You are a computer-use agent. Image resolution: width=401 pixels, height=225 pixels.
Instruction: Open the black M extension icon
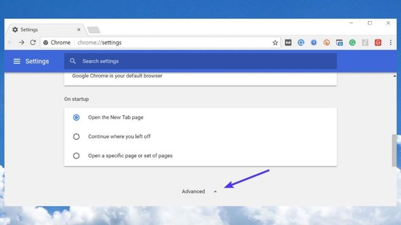click(288, 43)
